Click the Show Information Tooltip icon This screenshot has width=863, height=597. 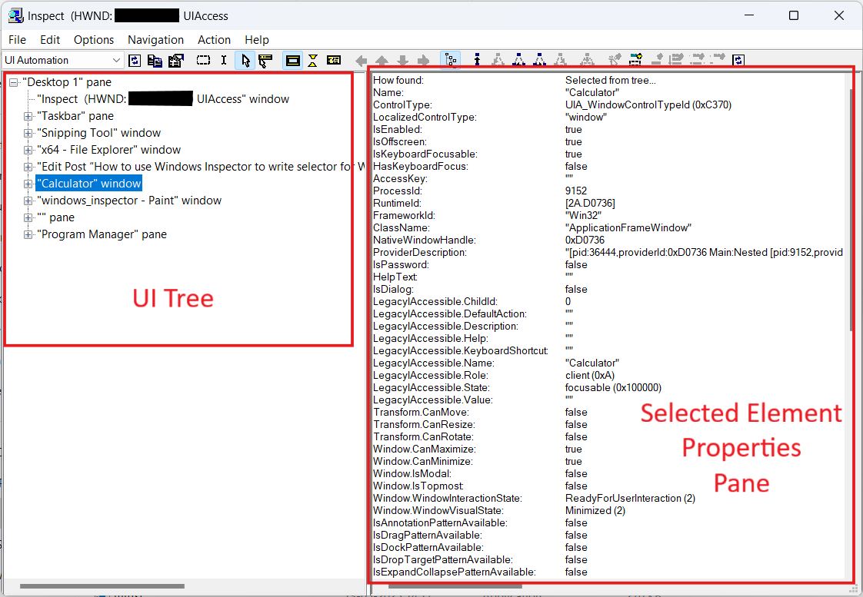click(334, 60)
